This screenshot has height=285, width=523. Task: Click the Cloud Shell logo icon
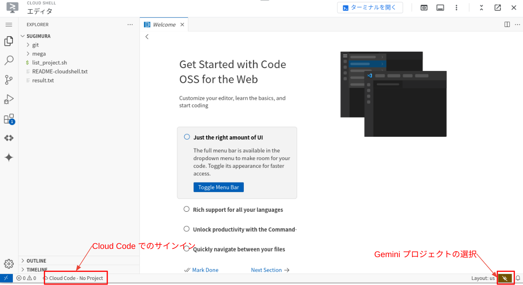tap(12, 7)
